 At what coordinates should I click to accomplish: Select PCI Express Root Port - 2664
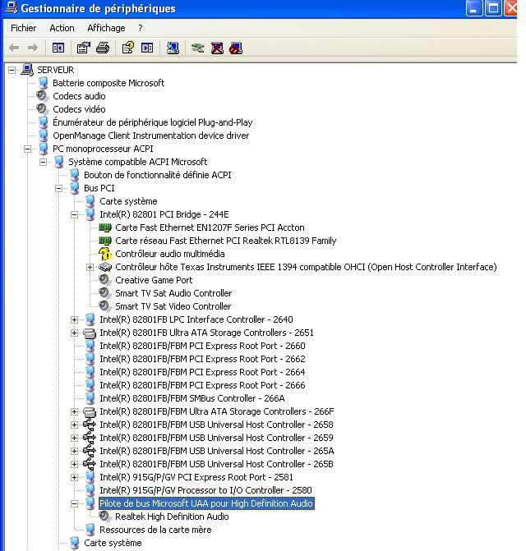click(x=202, y=372)
